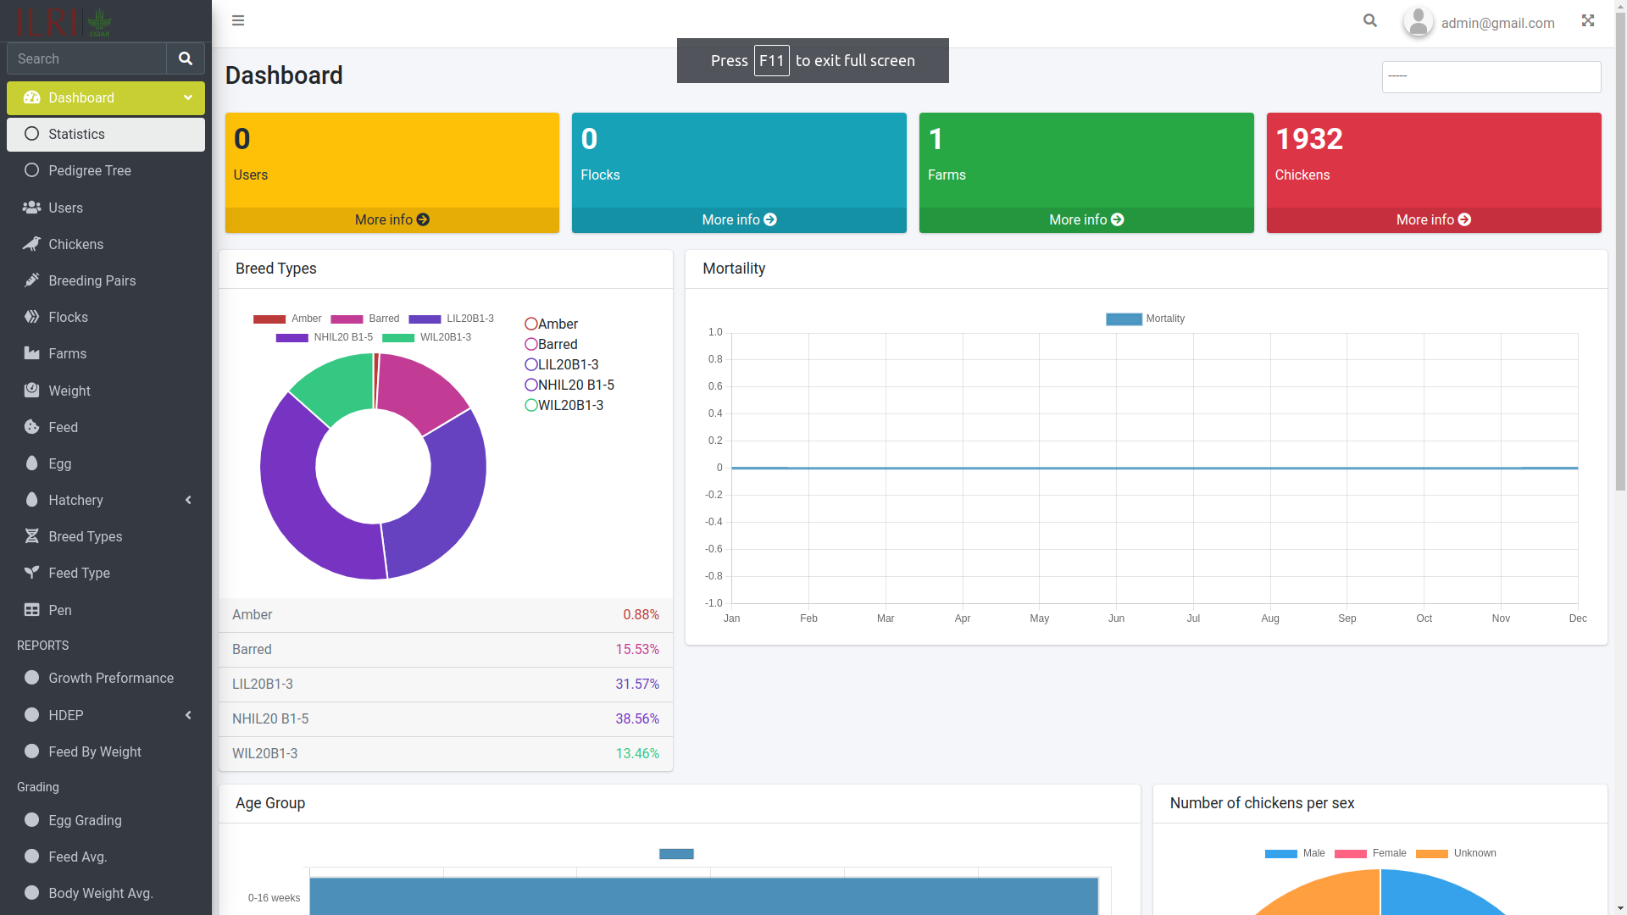The width and height of the screenshot is (1627, 915).
Task: Click the Users group icon in sidebar
Action: coord(32,208)
